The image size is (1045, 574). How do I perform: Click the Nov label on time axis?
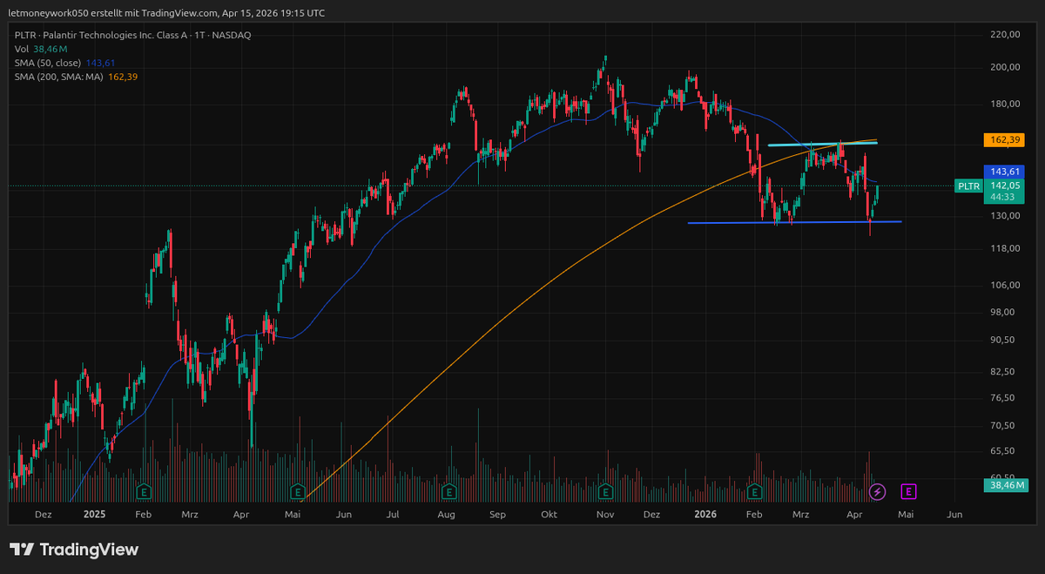[605, 515]
